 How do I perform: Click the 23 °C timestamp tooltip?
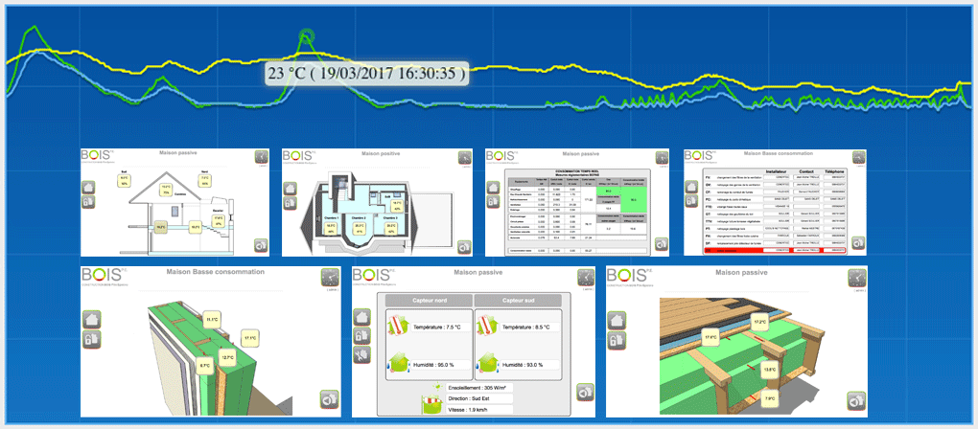[366, 73]
